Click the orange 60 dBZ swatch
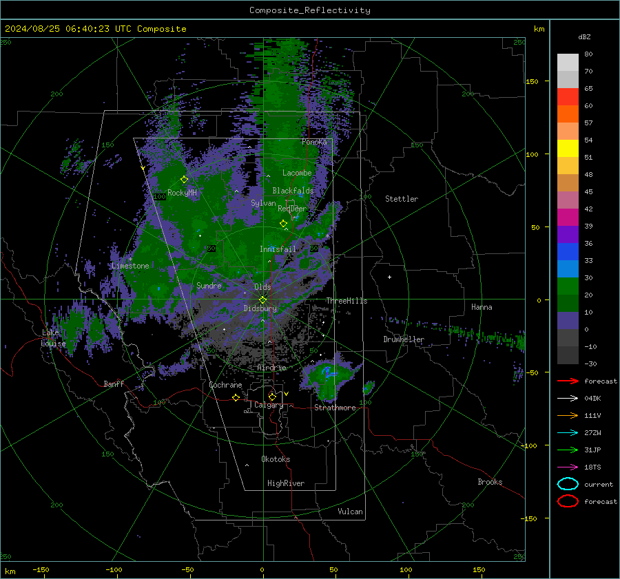This screenshot has height=579, width=620. [568, 114]
